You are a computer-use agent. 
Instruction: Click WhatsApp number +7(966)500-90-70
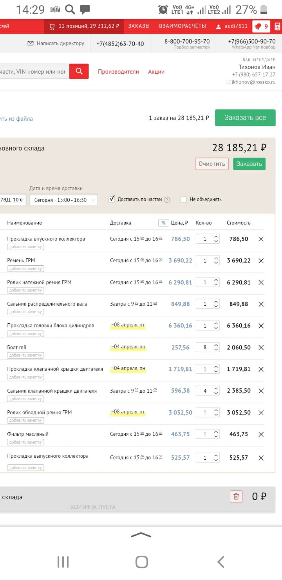coord(251,42)
